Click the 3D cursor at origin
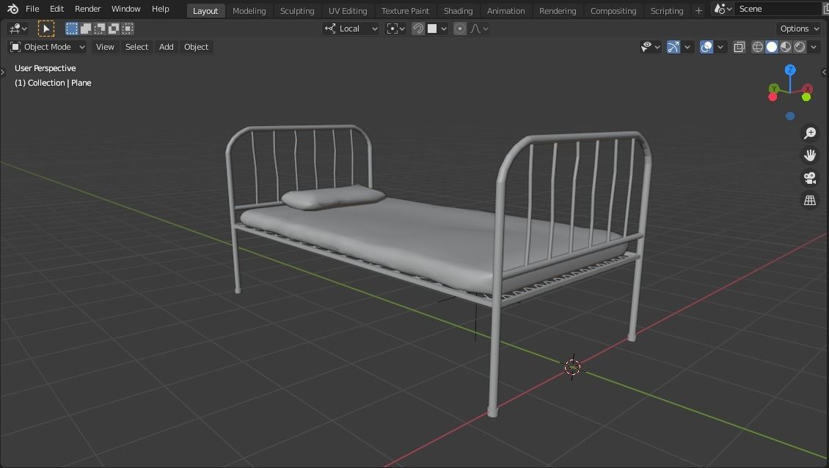The height and width of the screenshot is (468, 829). [x=572, y=367]
